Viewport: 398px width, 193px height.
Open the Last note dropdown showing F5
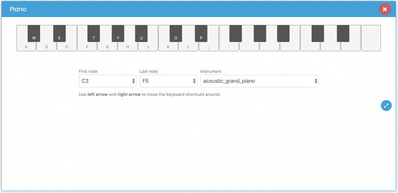168,81
